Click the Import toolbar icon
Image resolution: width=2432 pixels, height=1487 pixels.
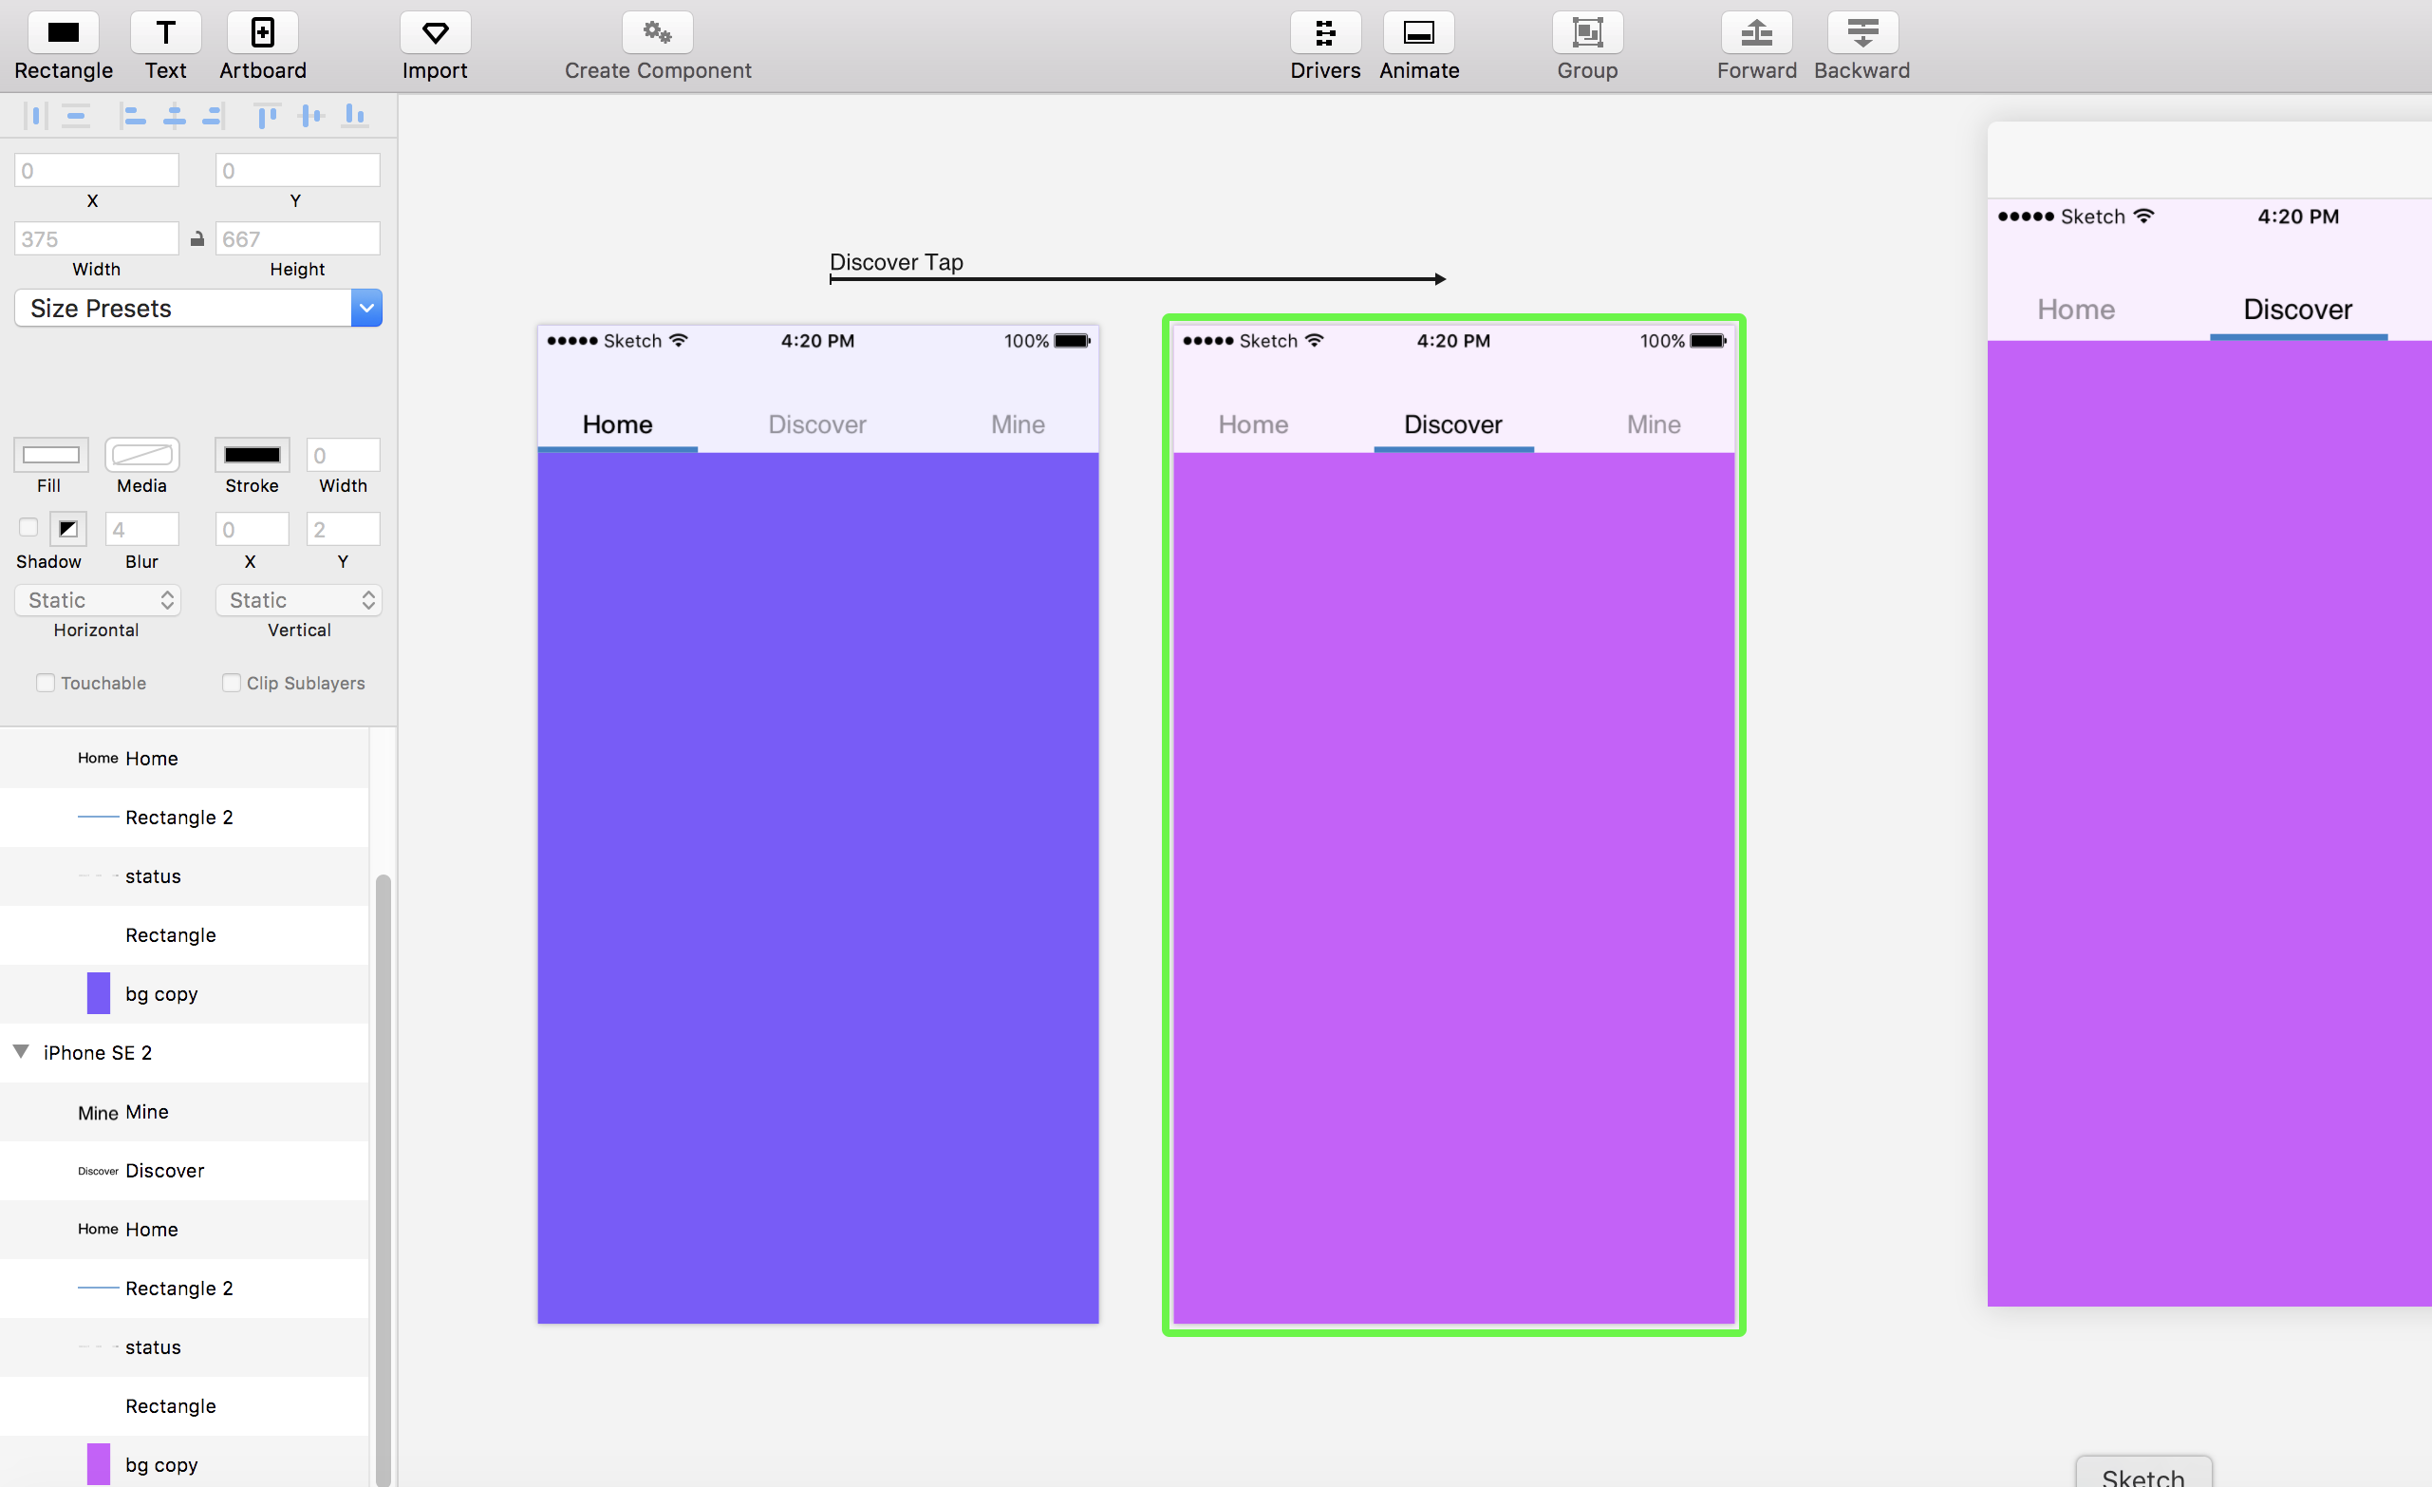tap(435, 32)
